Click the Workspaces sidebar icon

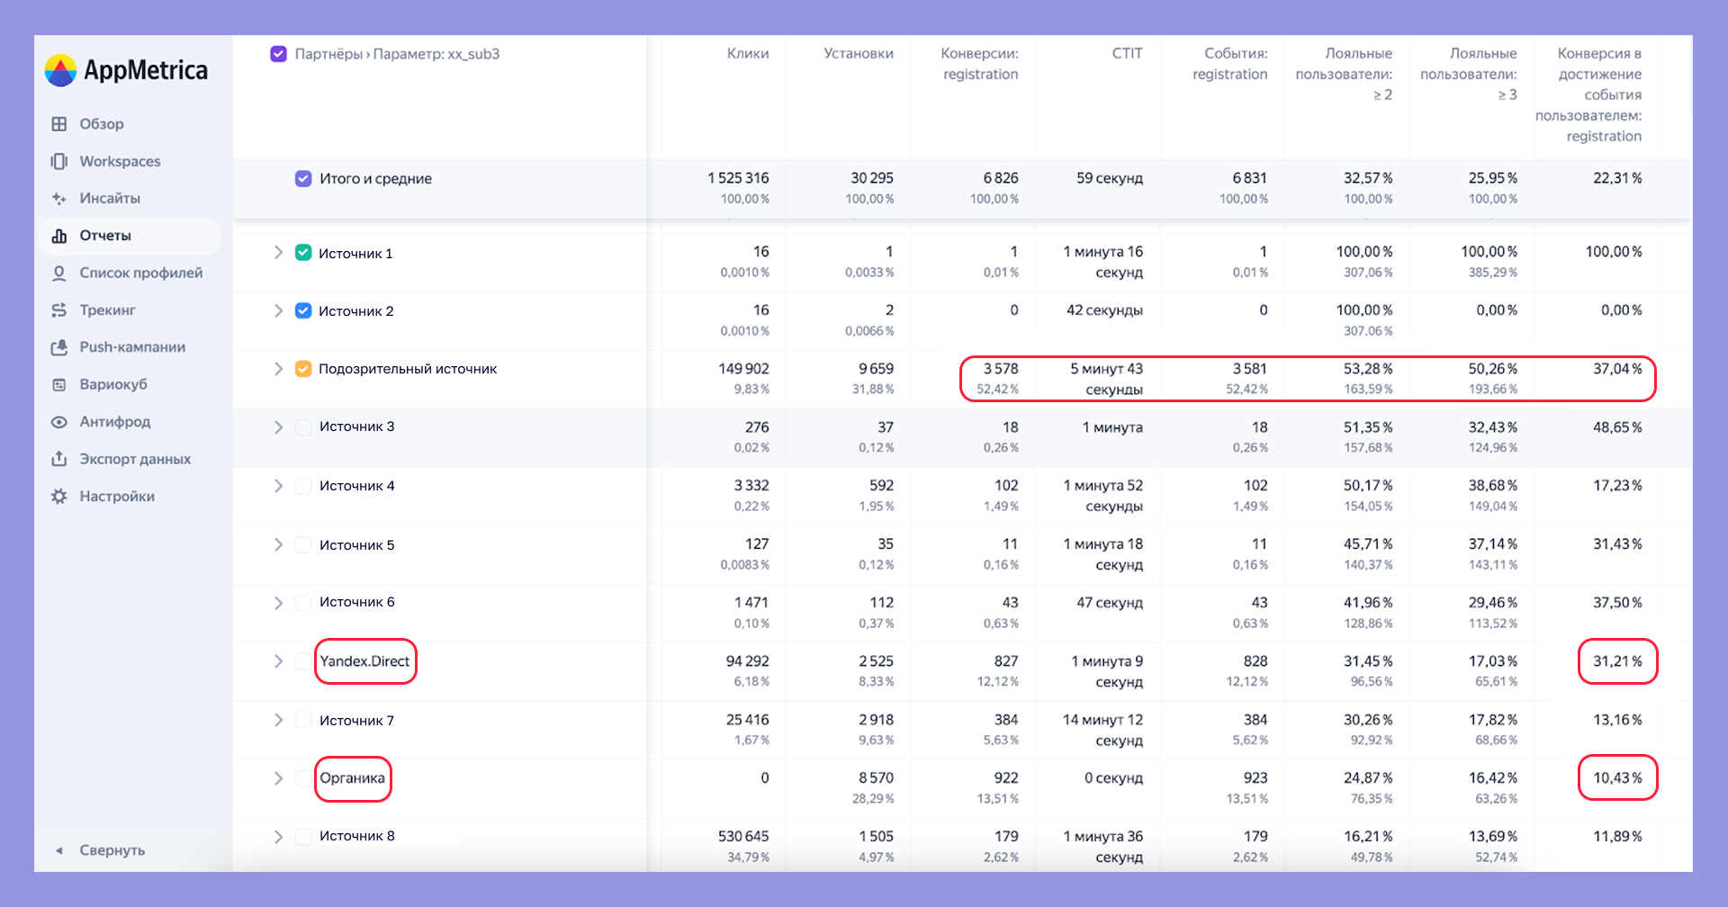[x=59, y=161]
